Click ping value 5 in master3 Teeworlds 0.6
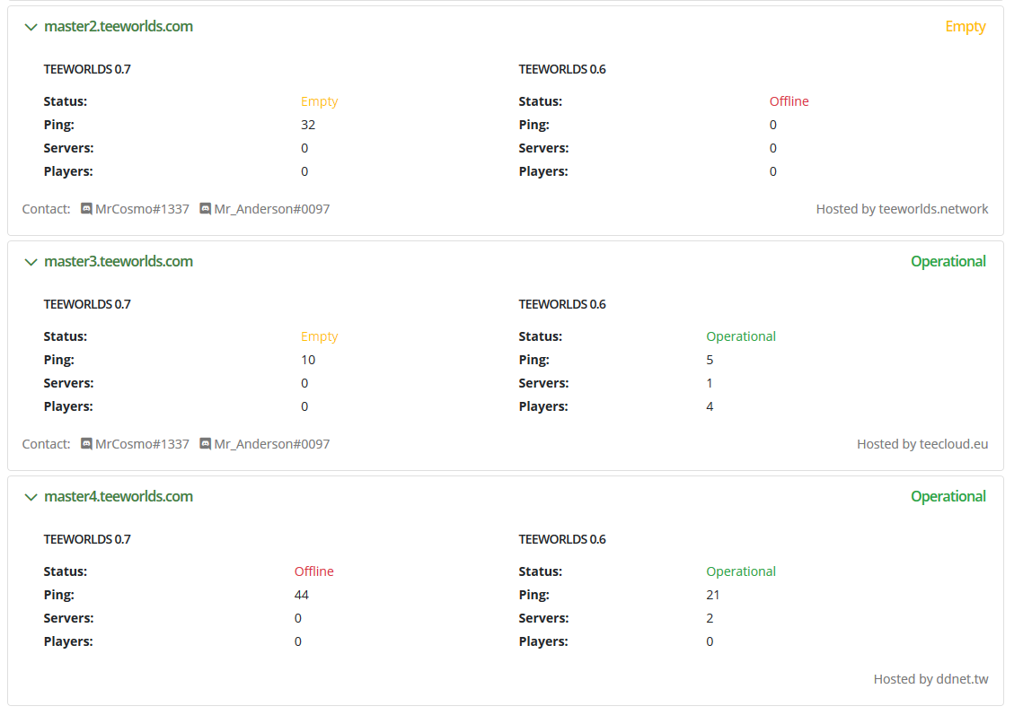 710,360
